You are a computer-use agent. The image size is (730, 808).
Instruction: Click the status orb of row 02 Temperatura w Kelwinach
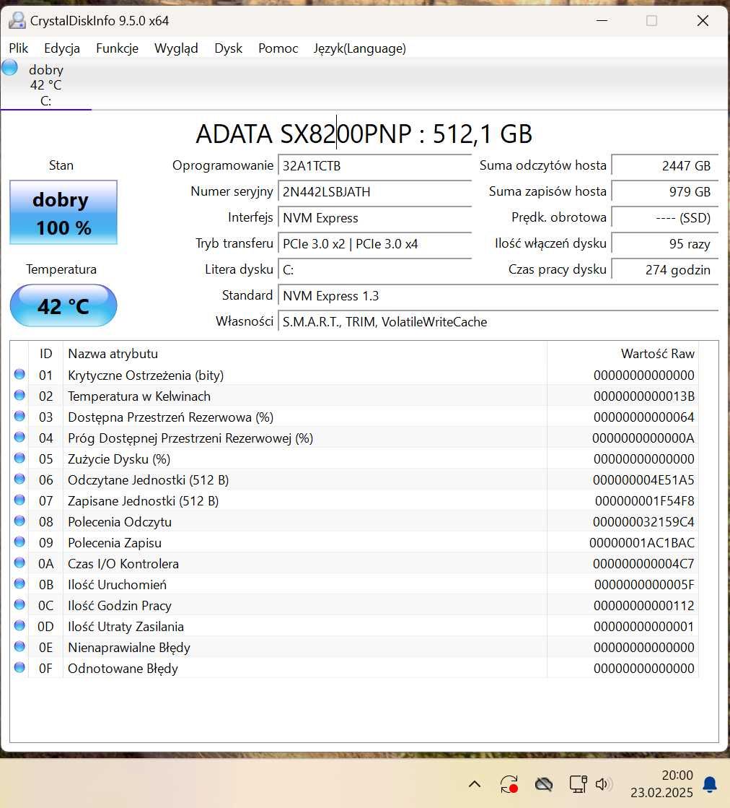19,395
